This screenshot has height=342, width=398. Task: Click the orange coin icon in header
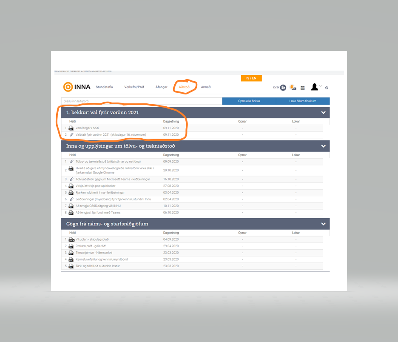(x=293, y=87)
